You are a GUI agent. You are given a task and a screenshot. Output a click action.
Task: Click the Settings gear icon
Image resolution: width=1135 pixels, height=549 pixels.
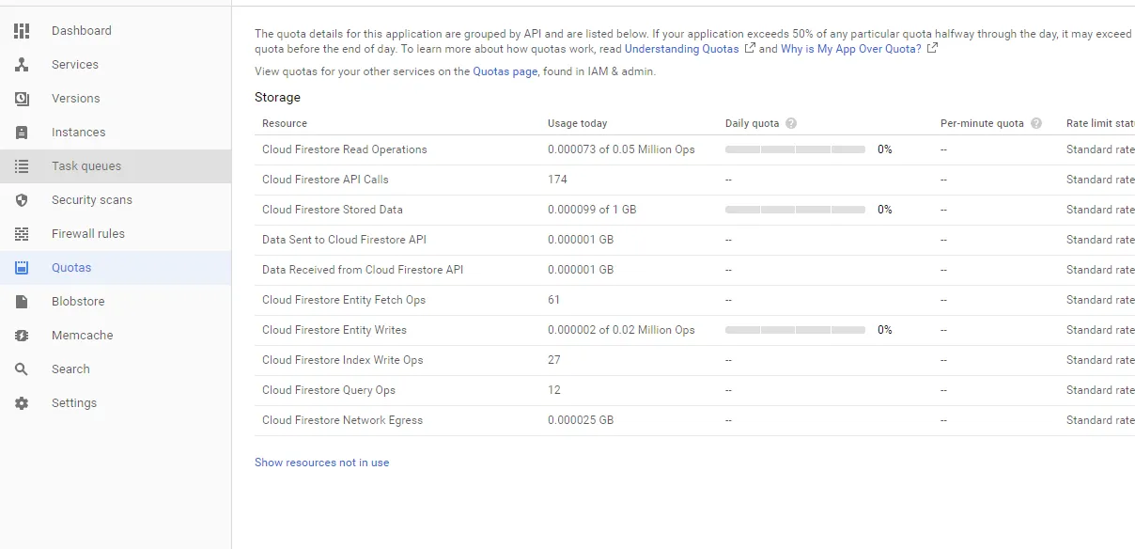click(x=22, y=403)
